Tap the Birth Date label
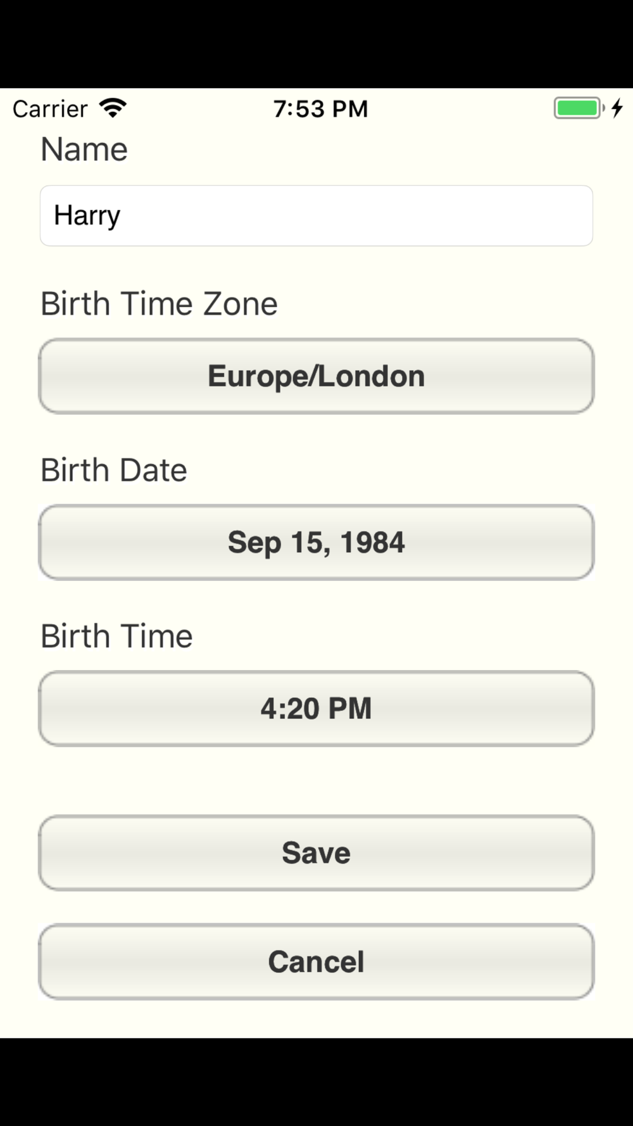 (x=114, y=470)
